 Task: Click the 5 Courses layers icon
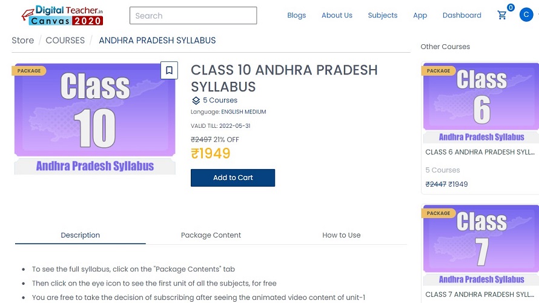(196, 101)
